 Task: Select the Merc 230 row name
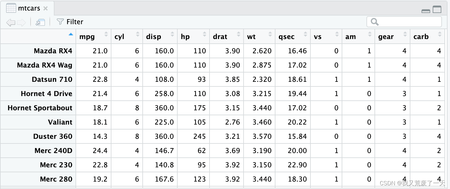pos(56,165)
